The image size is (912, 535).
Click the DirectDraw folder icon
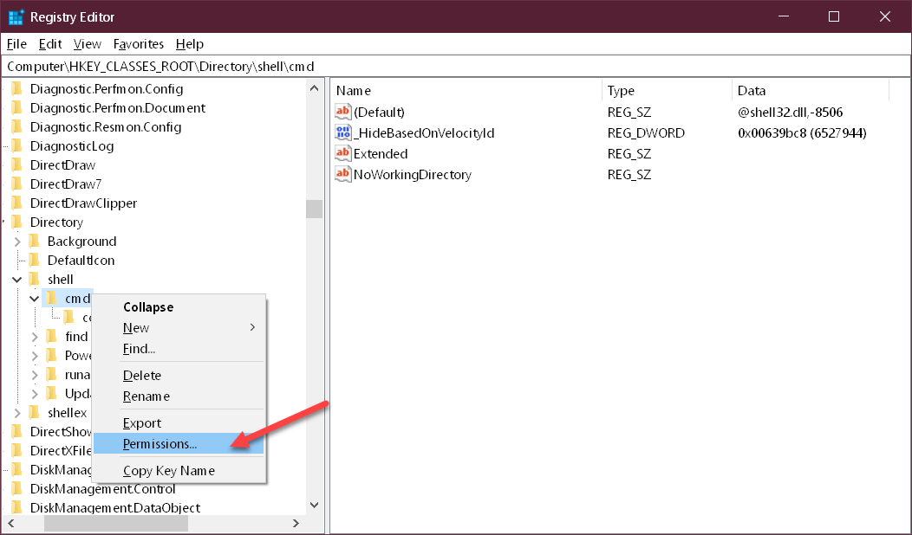click(x=16, y=165)
